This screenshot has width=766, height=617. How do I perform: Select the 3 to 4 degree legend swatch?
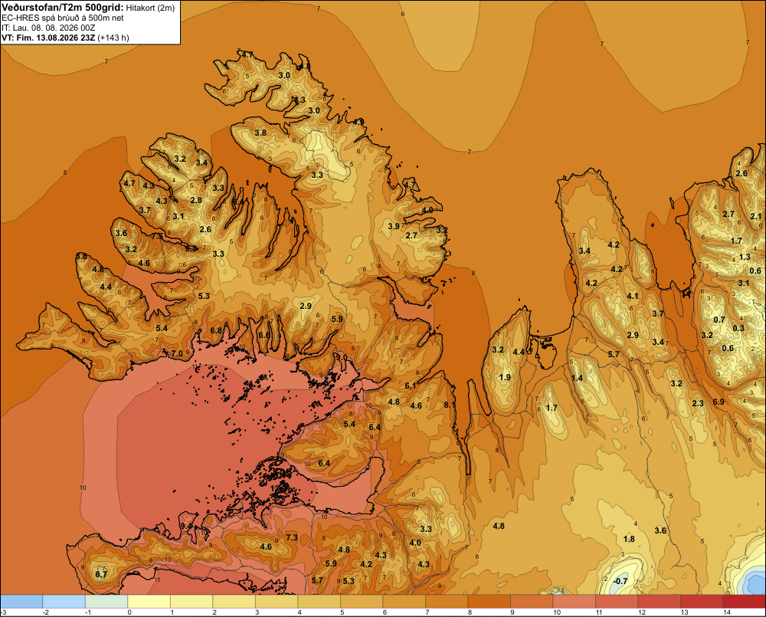pos(277,602)
